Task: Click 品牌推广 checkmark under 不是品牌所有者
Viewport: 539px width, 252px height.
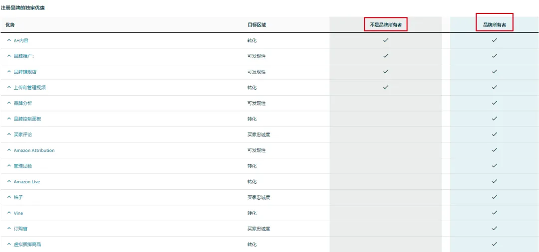Action: (x=386, y=56)
